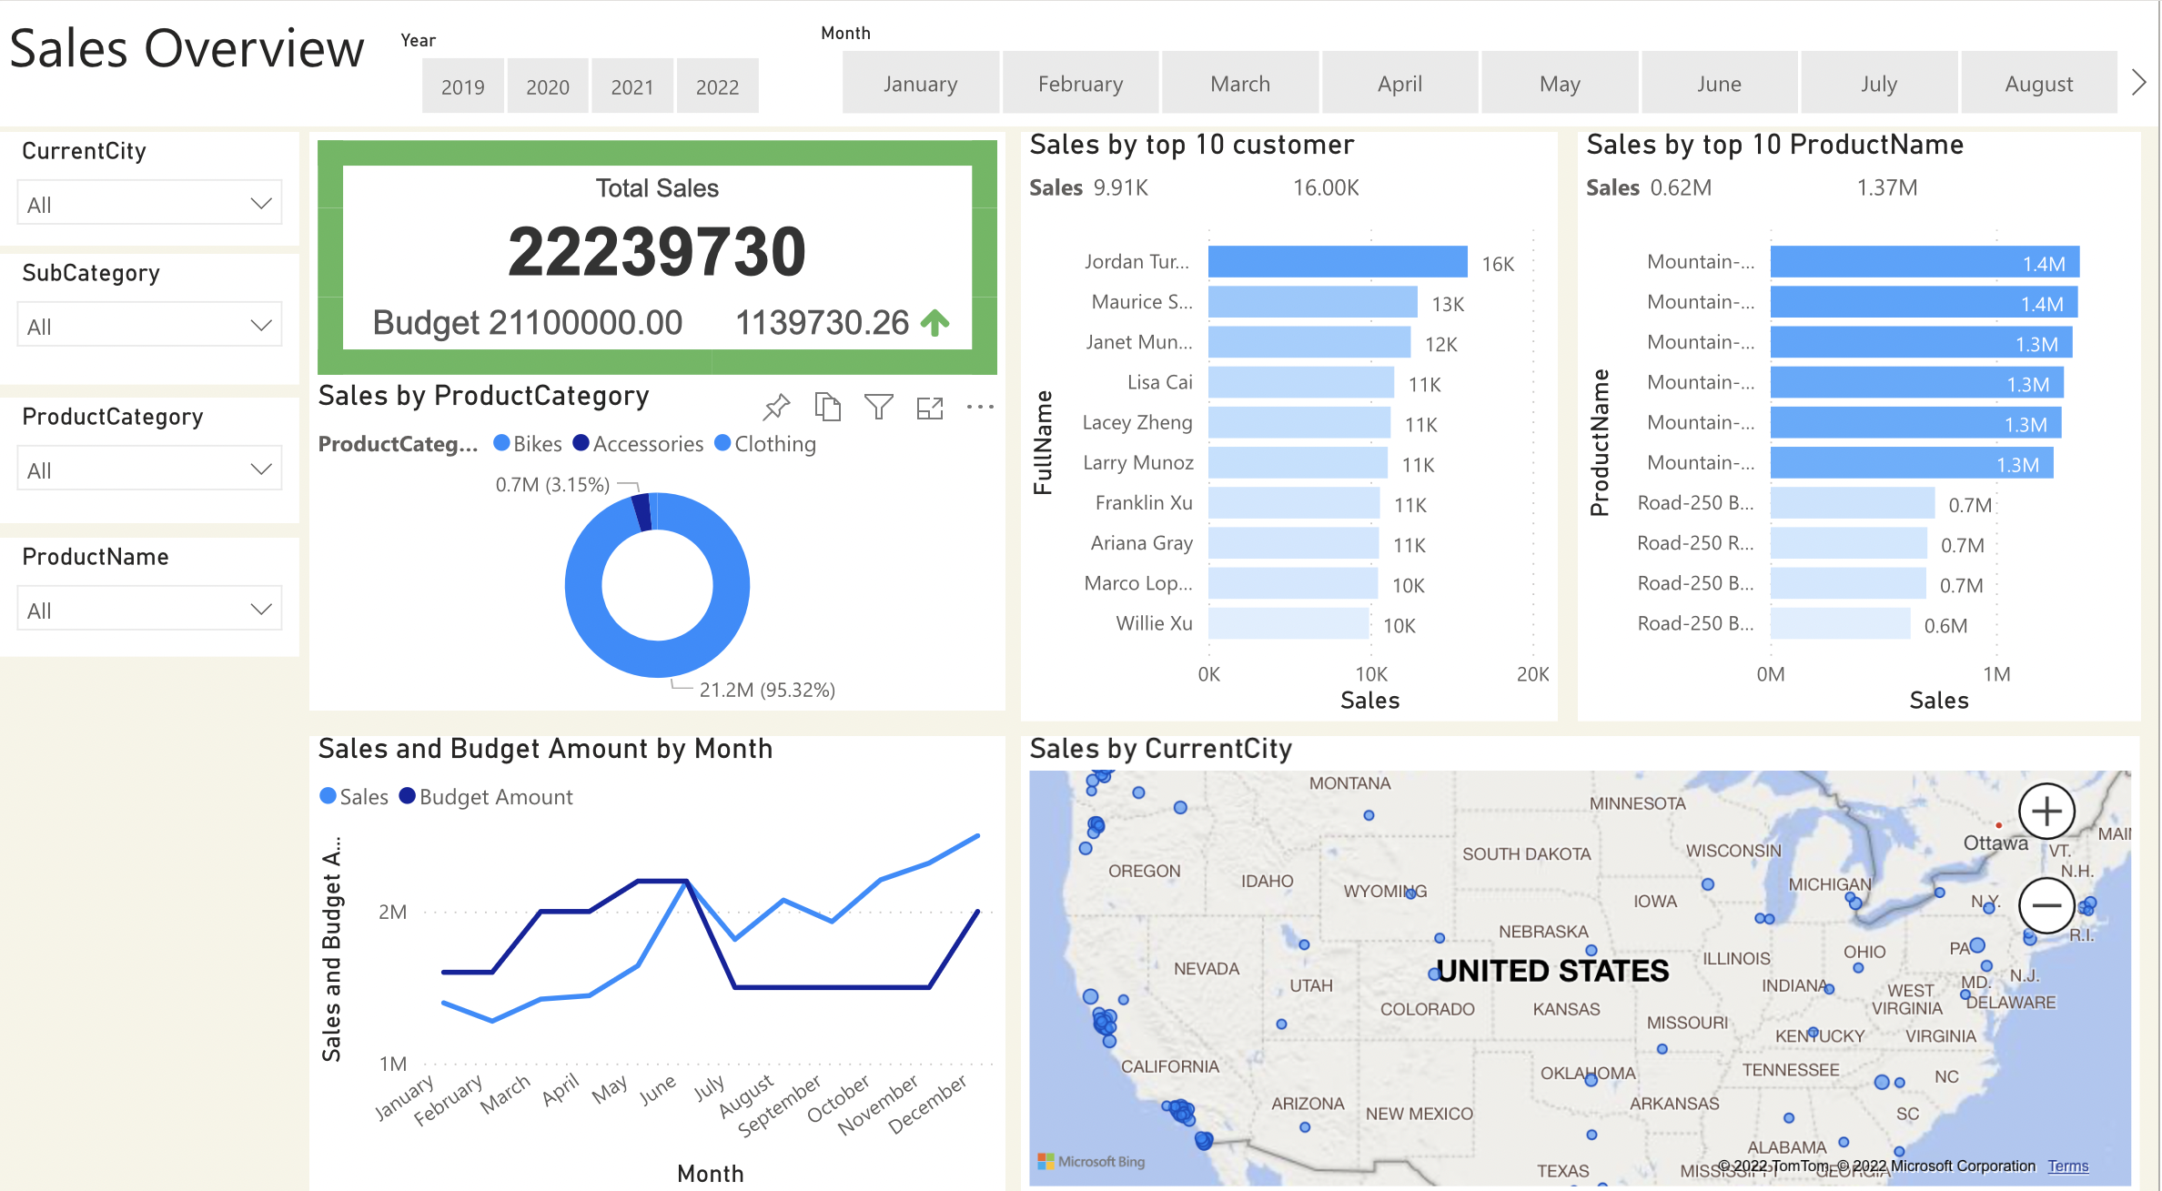Select Ariana Gray customer bar
The image size is (2162, 1191).
[1293, 543]
